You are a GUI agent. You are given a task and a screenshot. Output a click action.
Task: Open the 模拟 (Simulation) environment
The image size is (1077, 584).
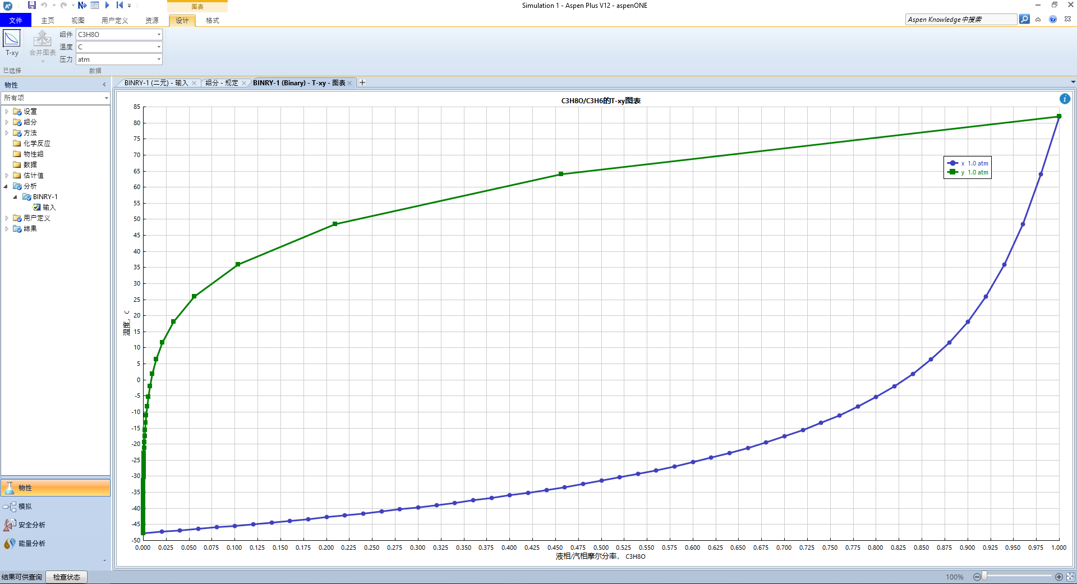coord(55,507)
